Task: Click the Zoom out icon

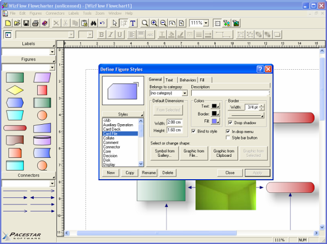Action: point(163,23)
